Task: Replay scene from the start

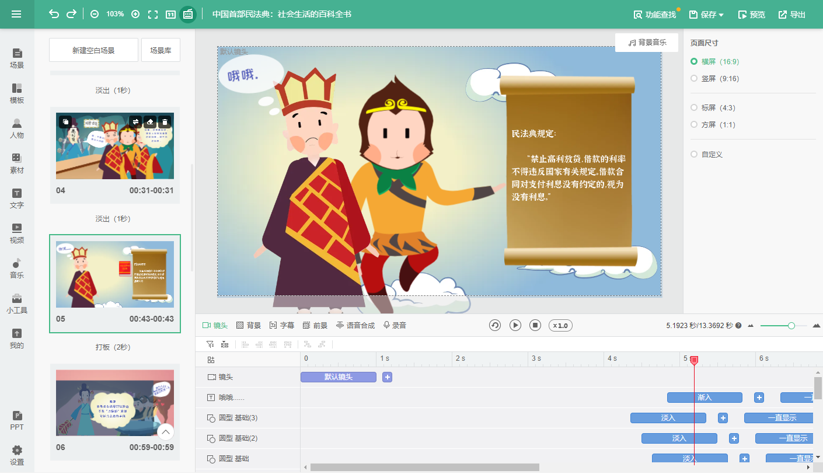Action: pos(495,325)
